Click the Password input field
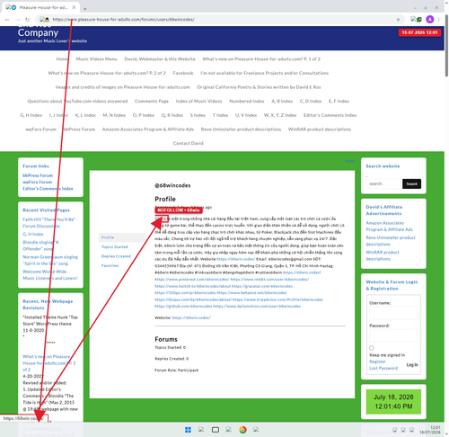The width and height of the screenshot is (449, 437). (393, 335)
